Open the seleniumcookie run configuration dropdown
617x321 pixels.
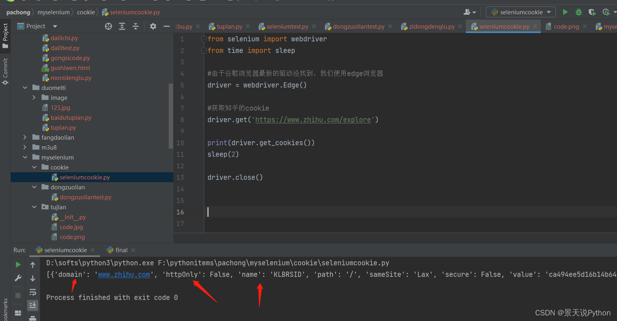pos(520,12)
